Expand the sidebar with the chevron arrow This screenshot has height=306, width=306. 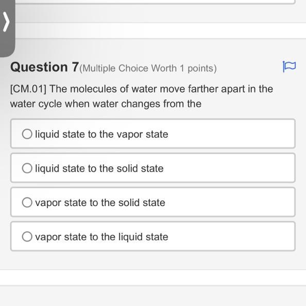click(x=6, y=22)
